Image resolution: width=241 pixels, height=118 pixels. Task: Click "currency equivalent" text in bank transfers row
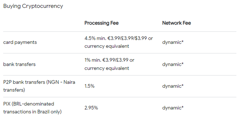107,68
